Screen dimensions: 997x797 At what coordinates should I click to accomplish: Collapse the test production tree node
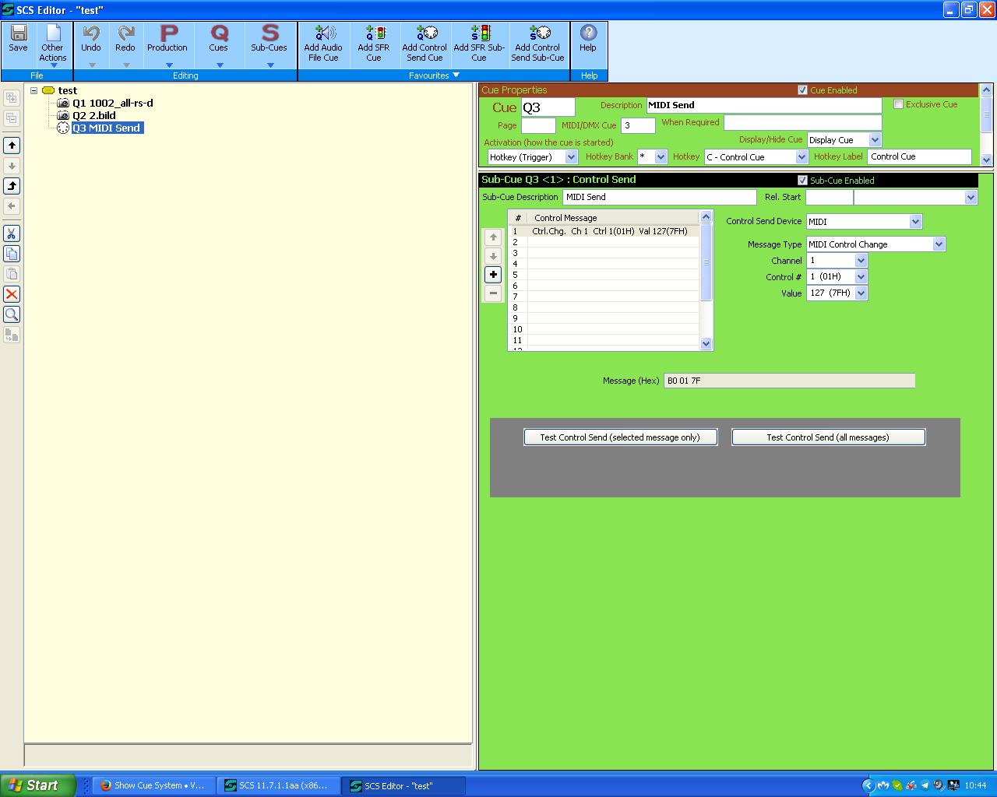[34, 90]
